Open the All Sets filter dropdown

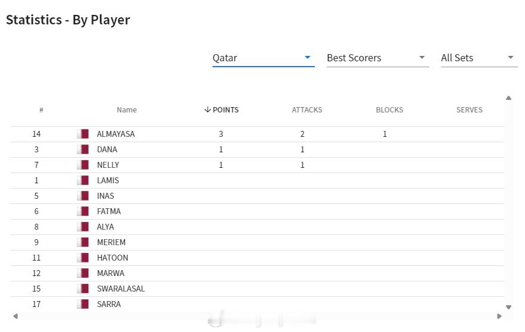(477, 58)
